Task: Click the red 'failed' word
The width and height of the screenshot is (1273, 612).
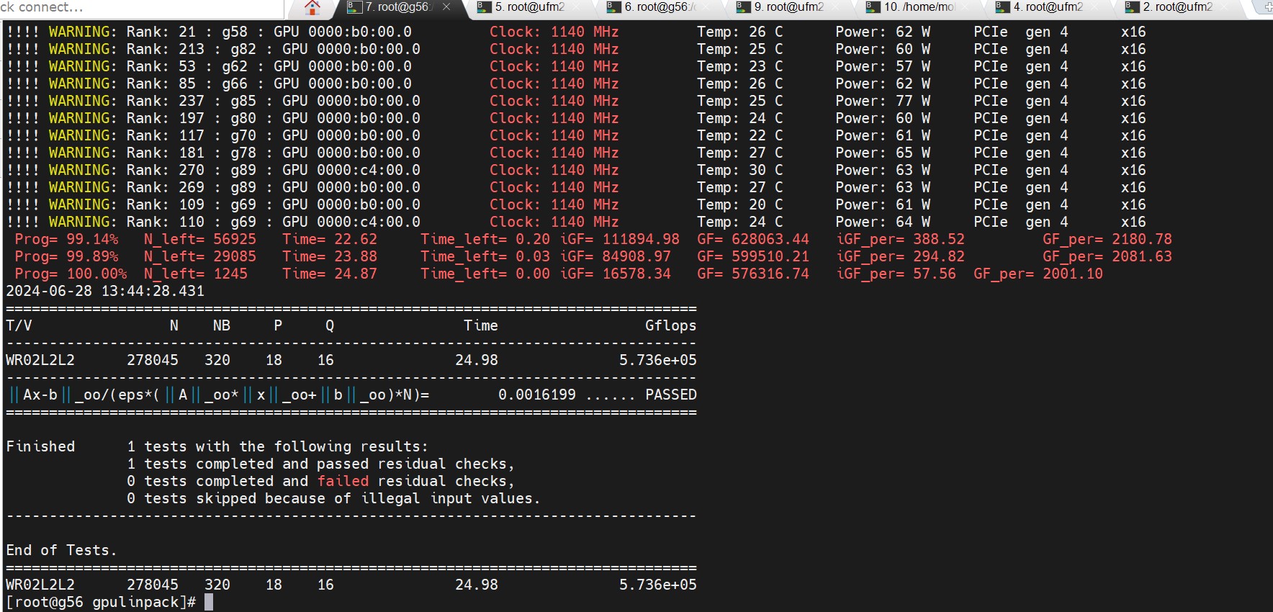Action: click(343, 481)
